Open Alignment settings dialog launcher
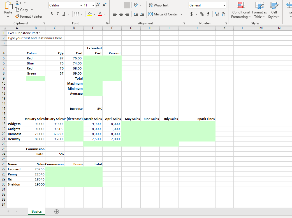Viewport: 292px width, 218px height. [184, 23]
